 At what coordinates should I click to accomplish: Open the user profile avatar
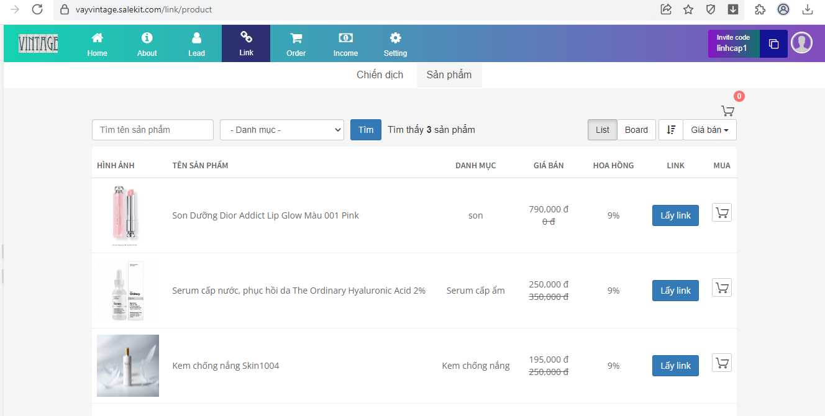[801, 43]
